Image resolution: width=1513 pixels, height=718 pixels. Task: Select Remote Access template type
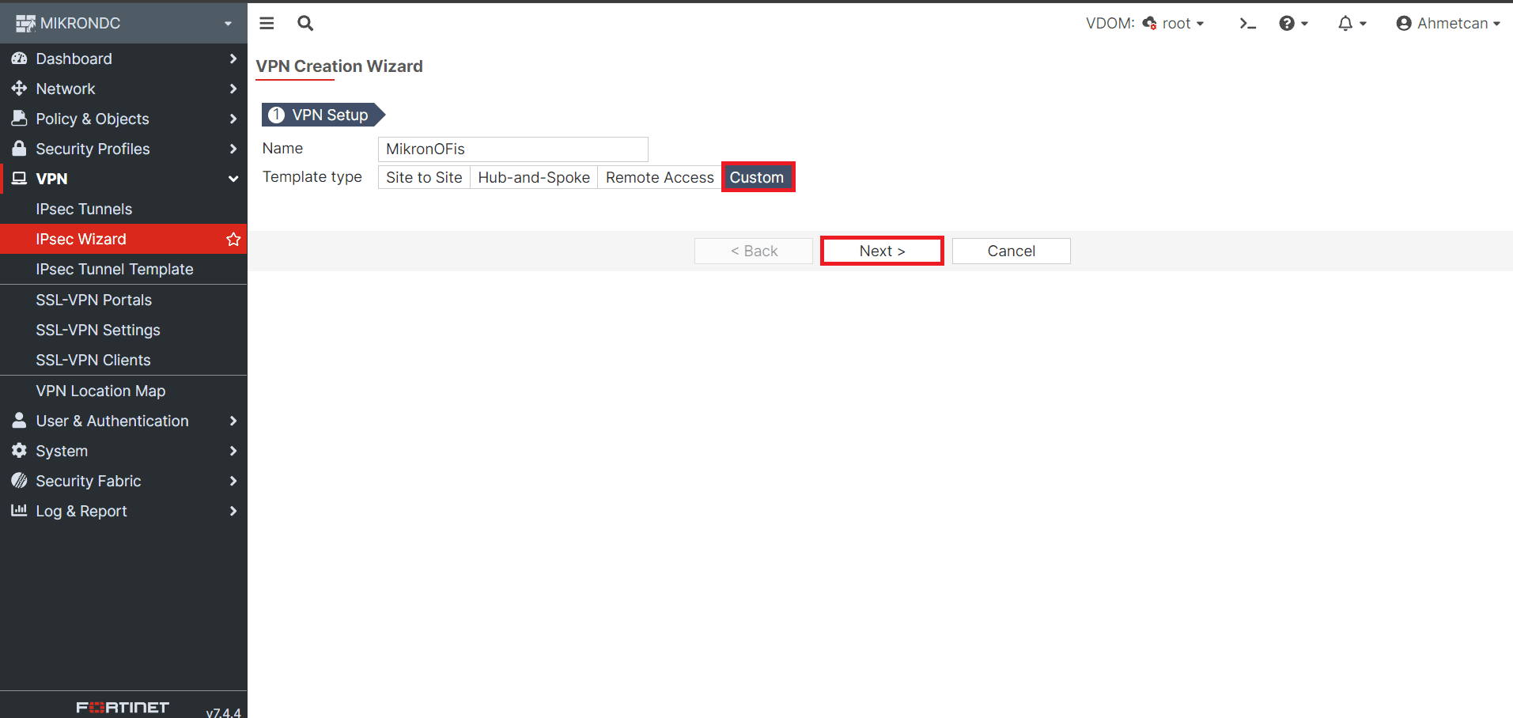pos(660,177)
